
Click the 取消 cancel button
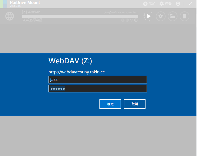(x=135, y=104)
